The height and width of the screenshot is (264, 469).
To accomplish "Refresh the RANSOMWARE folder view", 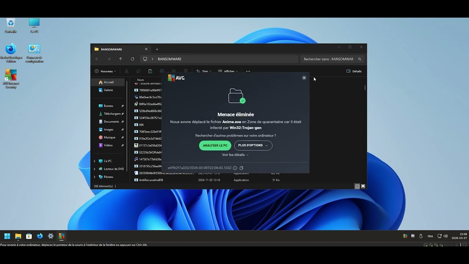I will (x=132, y=59).
